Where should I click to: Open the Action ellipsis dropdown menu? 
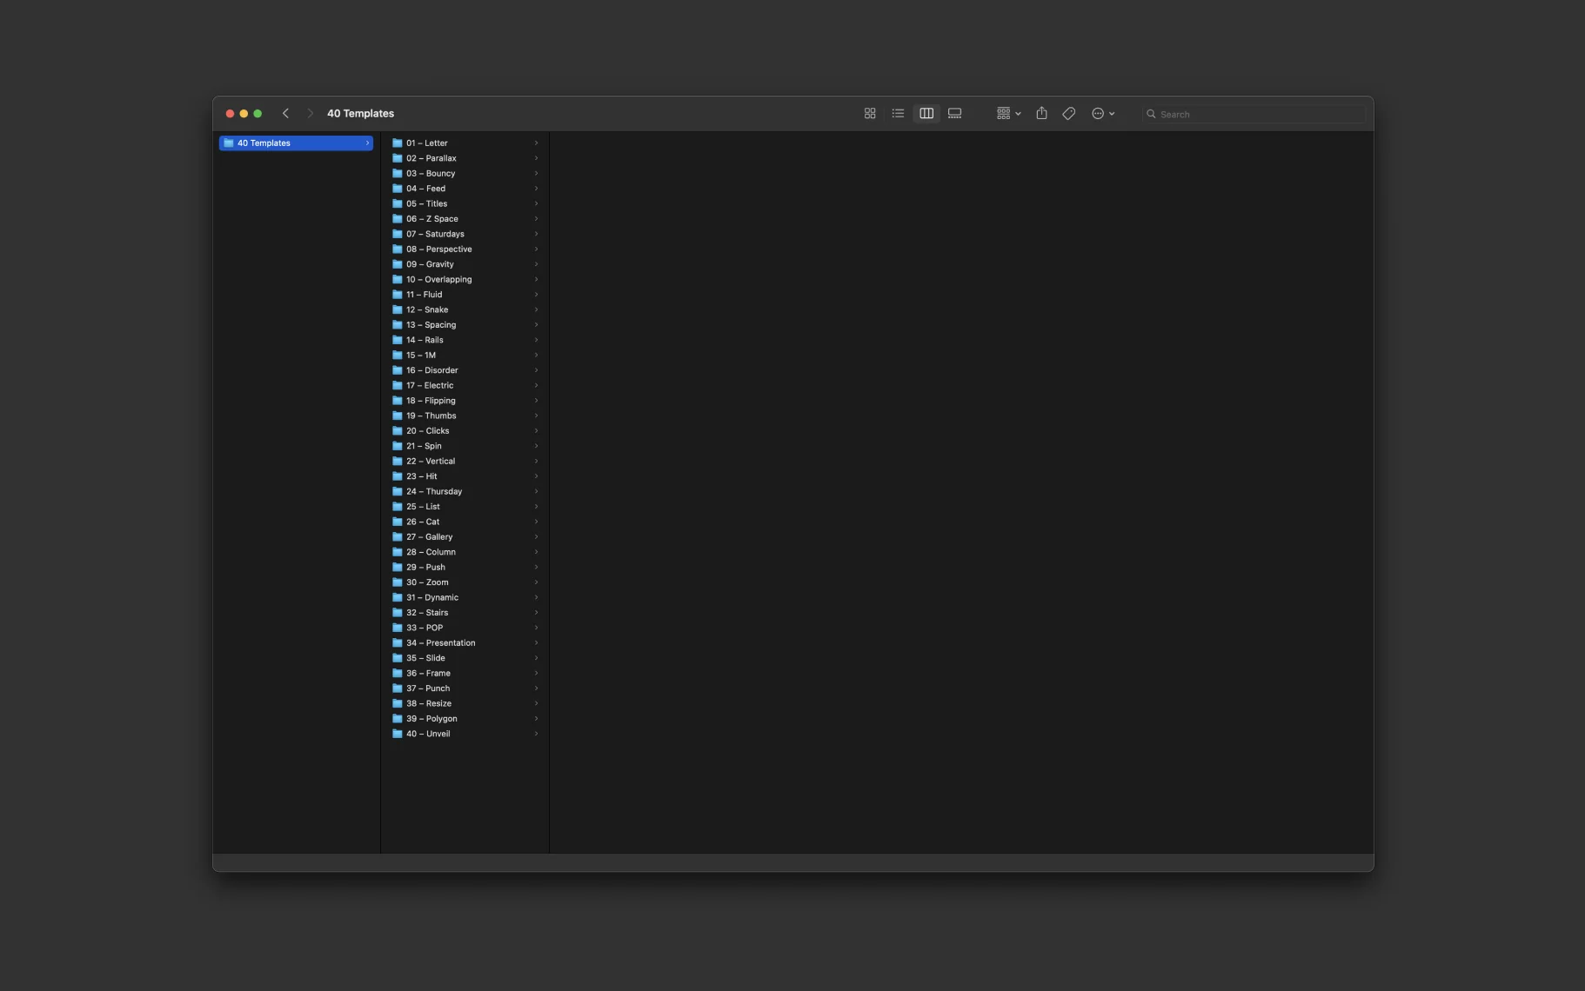(x=1103, y=114)
